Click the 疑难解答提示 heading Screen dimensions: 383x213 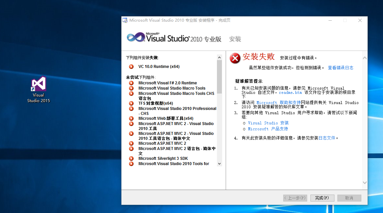click(249, 81)
